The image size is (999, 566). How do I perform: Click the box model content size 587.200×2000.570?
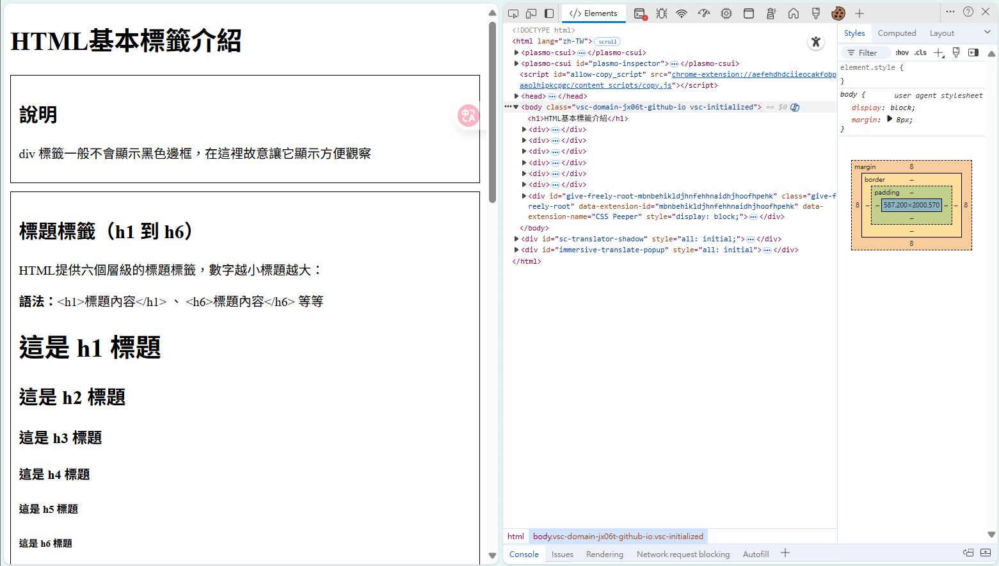coord(911,205)
